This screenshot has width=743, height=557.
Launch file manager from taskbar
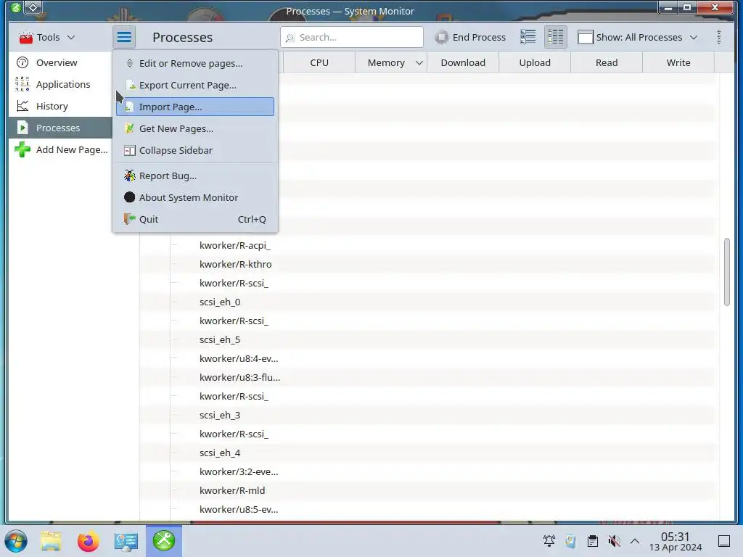point(51,541)
